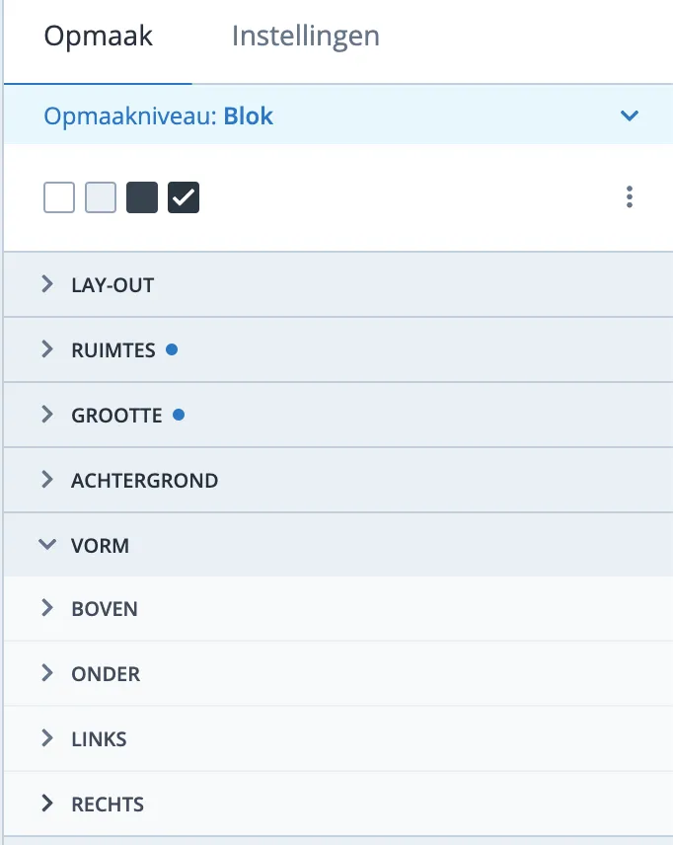Select the white background style swatch
This screenshot has width=673, height=845.
[x=58, y=196]
